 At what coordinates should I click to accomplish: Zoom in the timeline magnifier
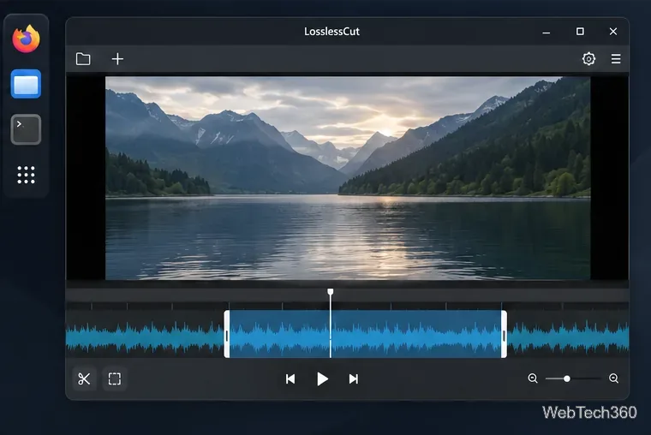pyautogui.click(x=613, y=378)
